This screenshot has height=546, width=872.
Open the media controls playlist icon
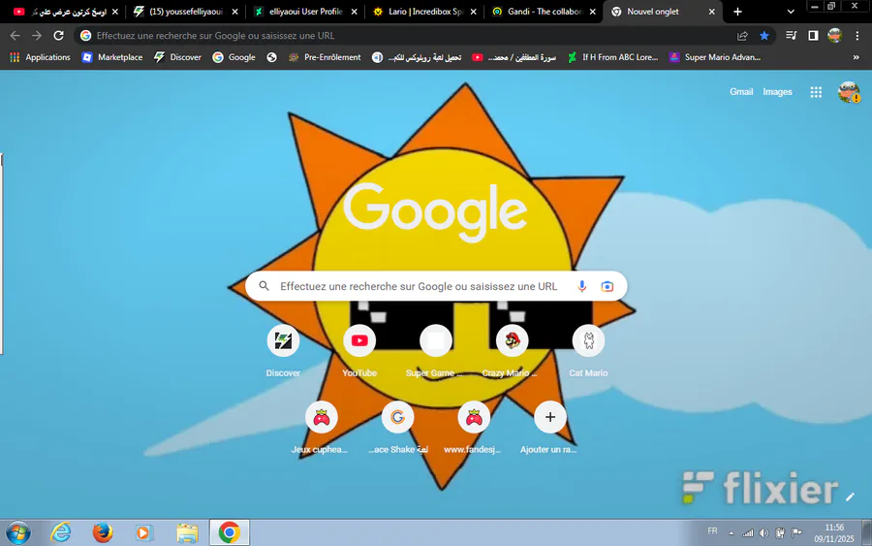coord(791,36)
